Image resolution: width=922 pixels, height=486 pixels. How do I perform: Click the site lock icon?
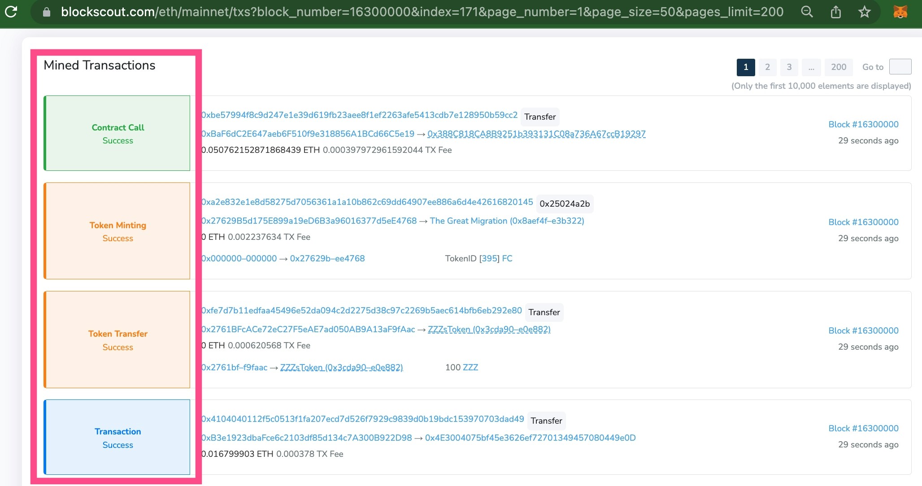(x=47, y=12)
